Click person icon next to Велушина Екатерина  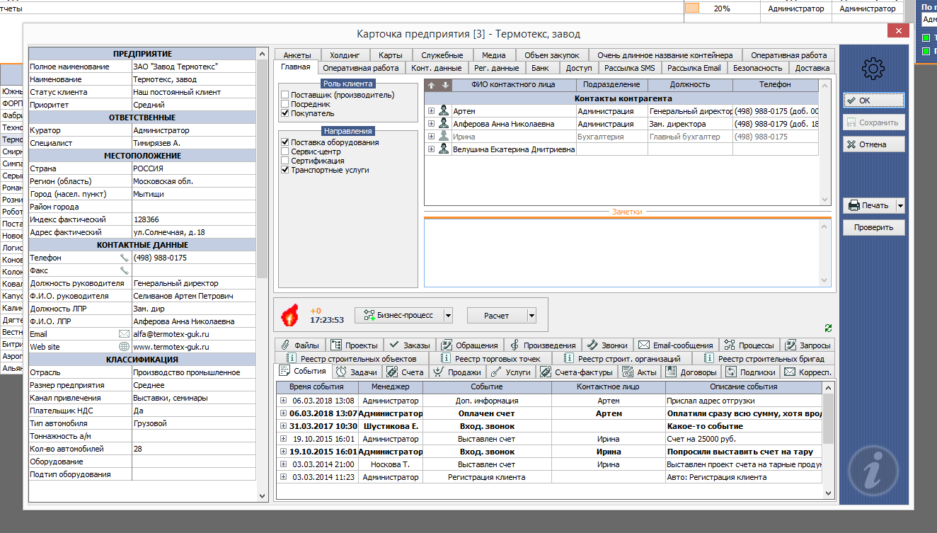[x=444, y=149]
